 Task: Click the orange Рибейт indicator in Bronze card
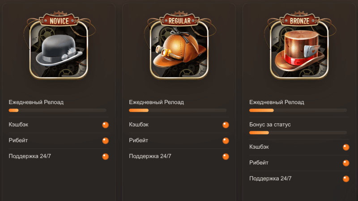[x=346, y=163]
